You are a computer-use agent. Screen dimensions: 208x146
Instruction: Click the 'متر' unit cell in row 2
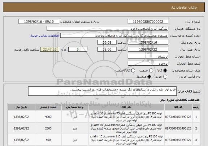[x=75, y=128]
